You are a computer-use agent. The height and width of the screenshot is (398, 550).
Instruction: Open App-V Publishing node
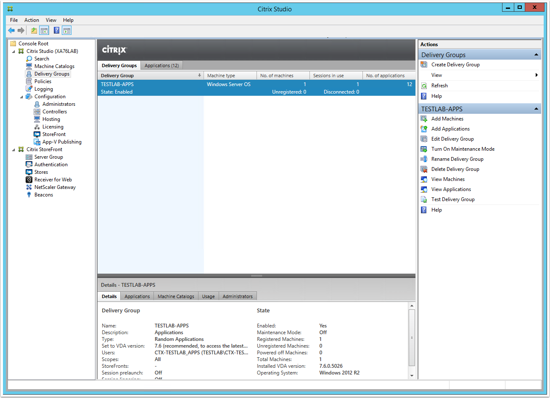coord(62,142)
